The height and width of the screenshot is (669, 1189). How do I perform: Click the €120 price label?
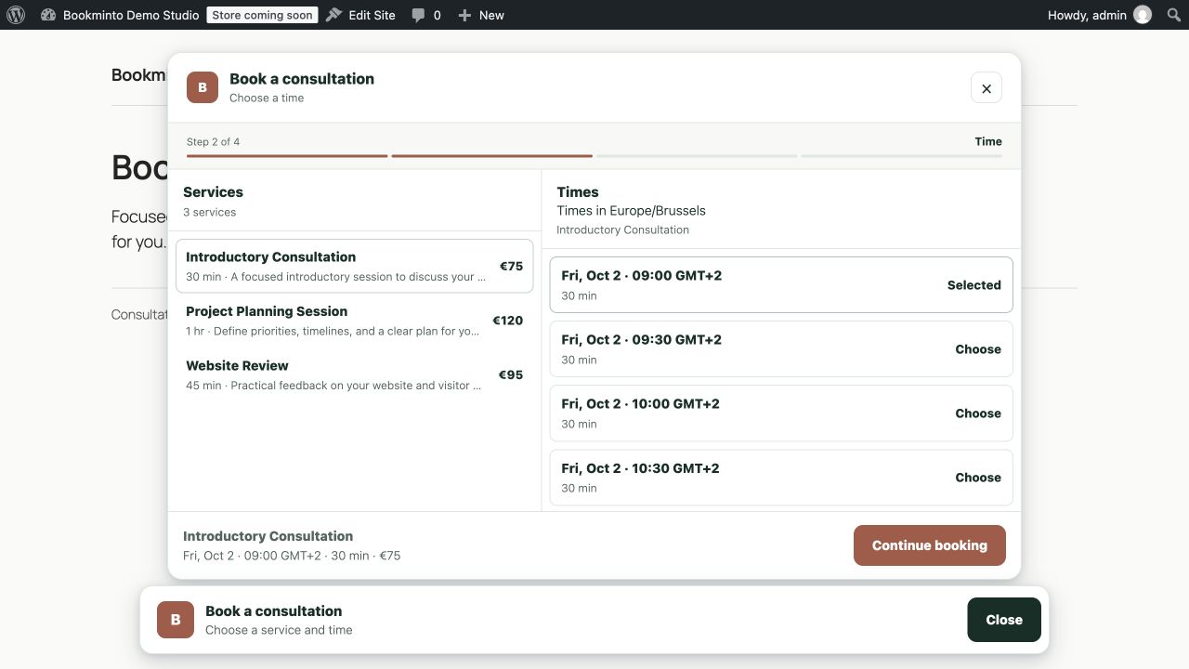coord(508,321)
